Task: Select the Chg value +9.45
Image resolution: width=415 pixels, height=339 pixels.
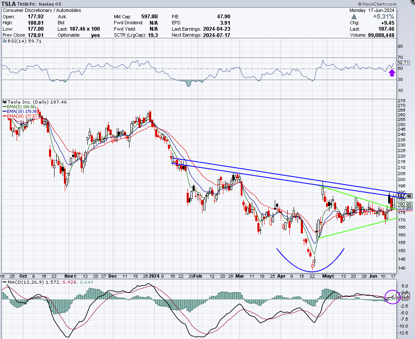Action: click(x=387, y=23)
